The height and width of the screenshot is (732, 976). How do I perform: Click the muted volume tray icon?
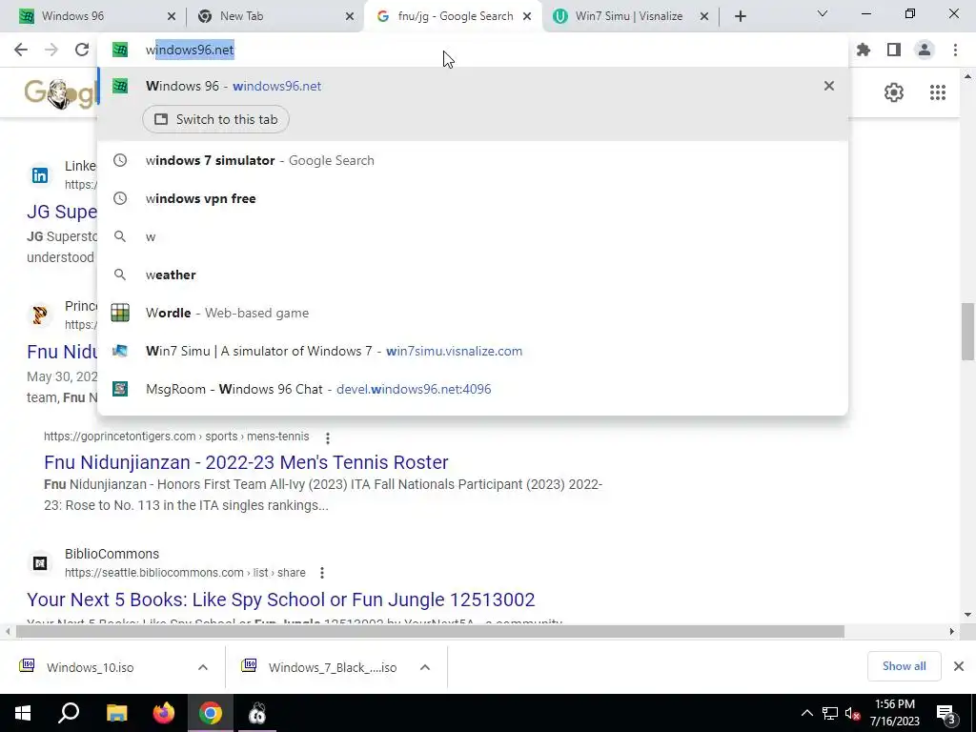pyautogui.click(x=853, y=713)
